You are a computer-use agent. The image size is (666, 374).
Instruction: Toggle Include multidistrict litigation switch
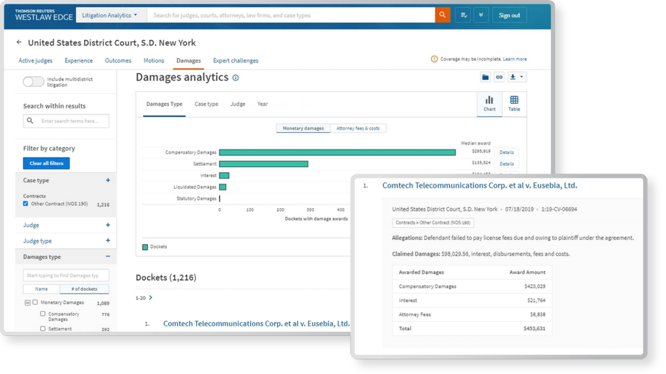click(x=33, y=82)
